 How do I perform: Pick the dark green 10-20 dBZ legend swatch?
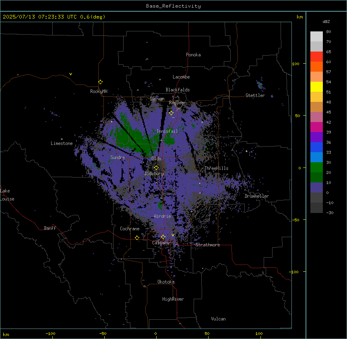pyautogui.click(x=316, y=177)
